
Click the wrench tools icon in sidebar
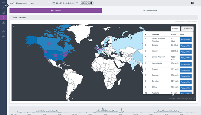click(x=3, y=7)
